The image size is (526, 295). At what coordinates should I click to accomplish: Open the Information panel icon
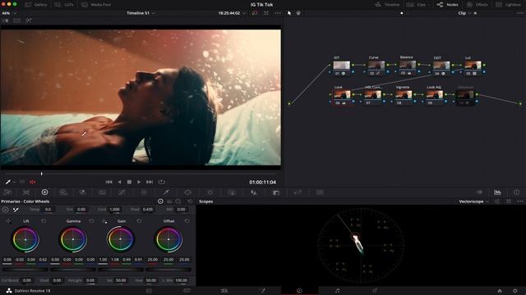pos(516,193)
